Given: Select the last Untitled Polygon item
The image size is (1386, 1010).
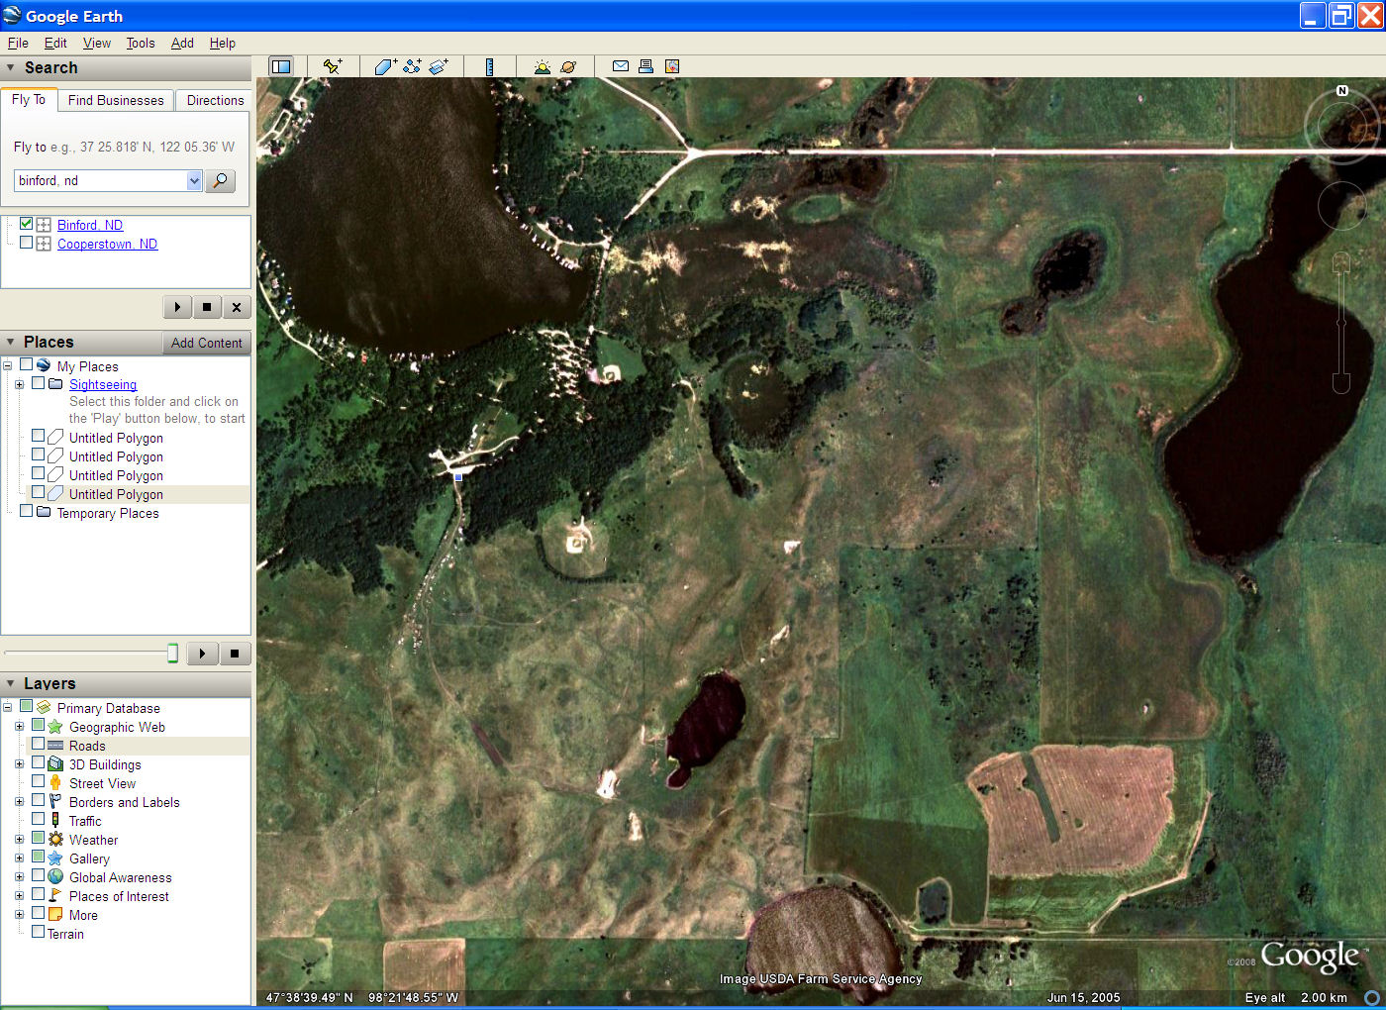Looking at the screenshot, I should pyautogui.click(x=116, y=494).
